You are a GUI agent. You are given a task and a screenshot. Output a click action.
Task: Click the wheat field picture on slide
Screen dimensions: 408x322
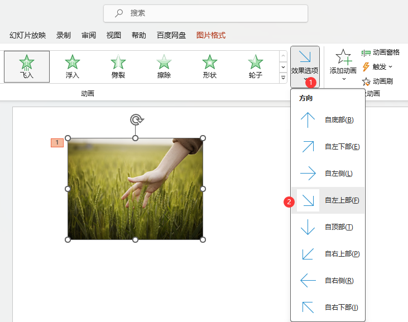coord(135,189)
